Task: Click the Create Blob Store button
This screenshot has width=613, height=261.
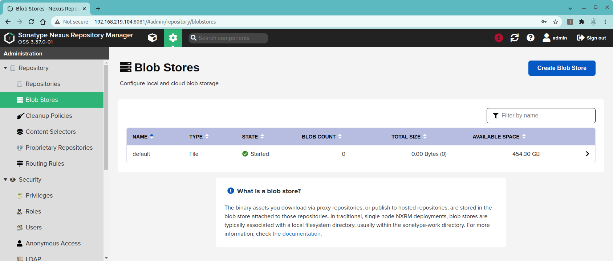Action: tap(562, 68)
